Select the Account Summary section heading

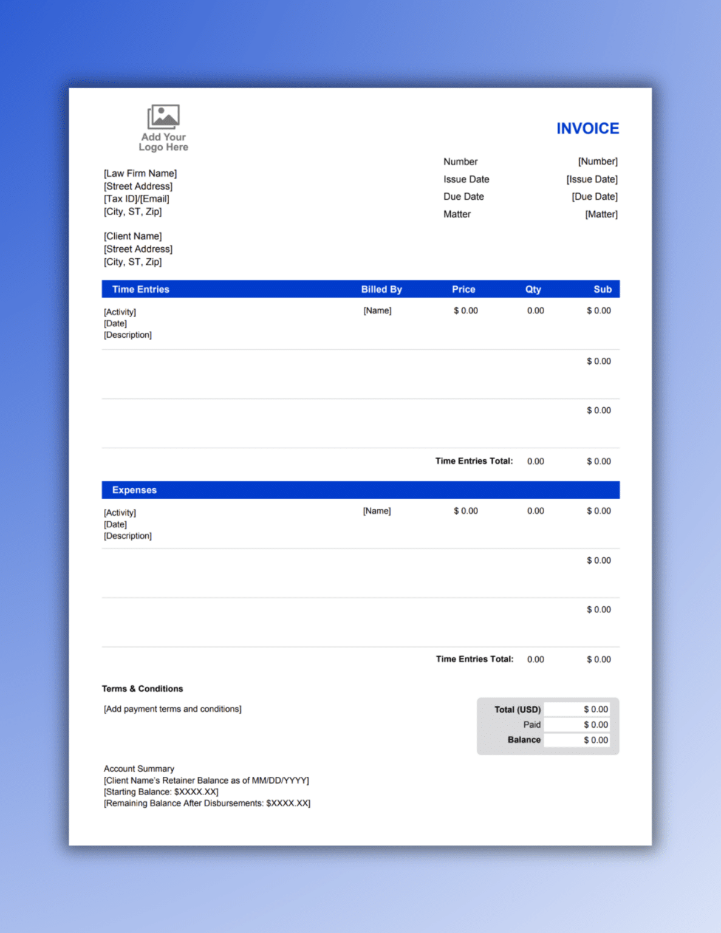pyautogui.click(x=138, y=768)
